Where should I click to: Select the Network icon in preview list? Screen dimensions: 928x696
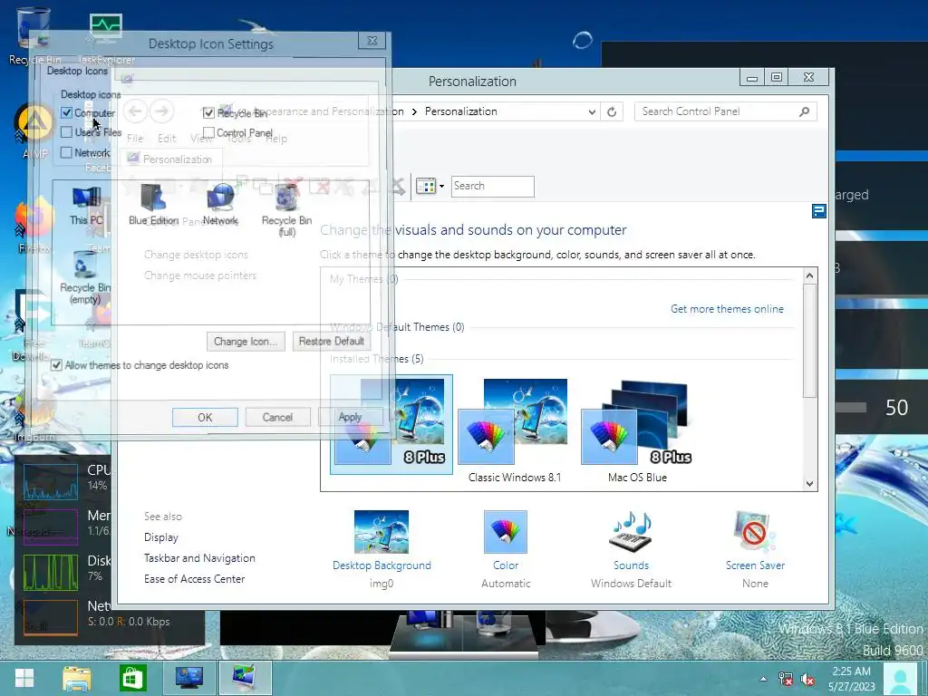[x=220, y=206]
